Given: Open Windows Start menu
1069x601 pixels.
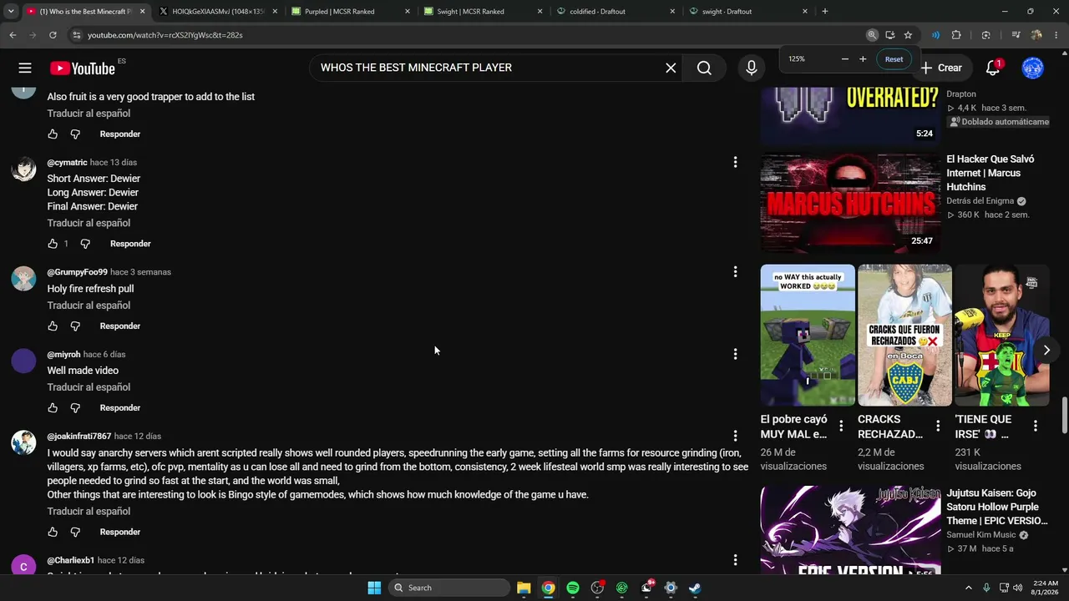Looking at the screenshot, I should pyautogui.click(x=374, y=588).
